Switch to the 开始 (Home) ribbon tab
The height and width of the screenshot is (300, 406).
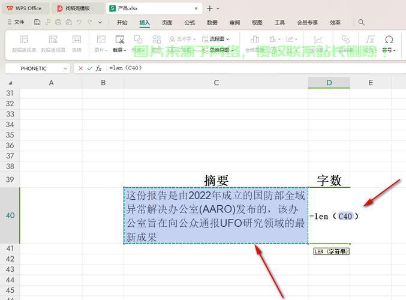(122, 22)
